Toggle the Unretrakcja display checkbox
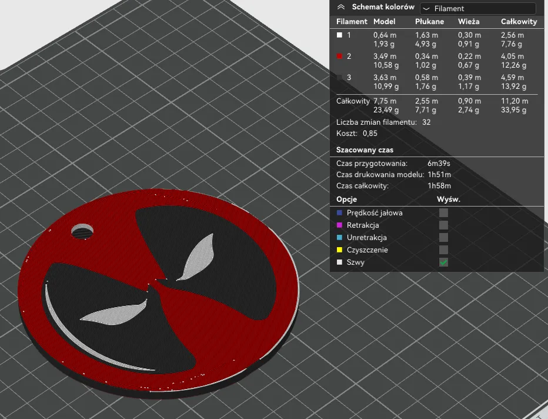This screenshot has width=548, height=419. pyautogui.click(x=443, y=238)
